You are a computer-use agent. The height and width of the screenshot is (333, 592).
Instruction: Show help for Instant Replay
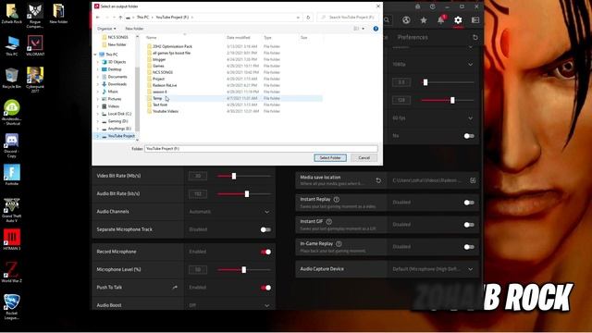[337, 200]
